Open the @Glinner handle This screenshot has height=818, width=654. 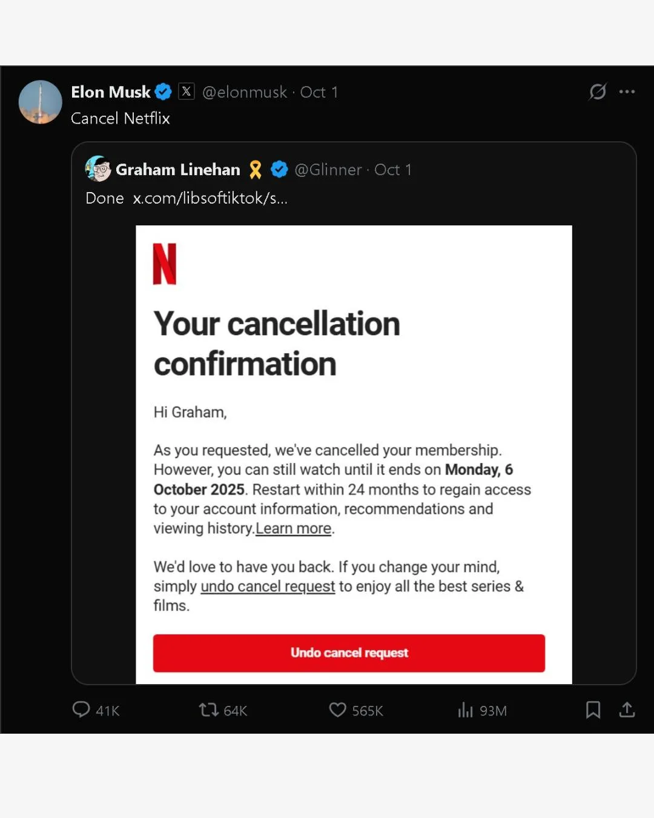click(328, 170)
